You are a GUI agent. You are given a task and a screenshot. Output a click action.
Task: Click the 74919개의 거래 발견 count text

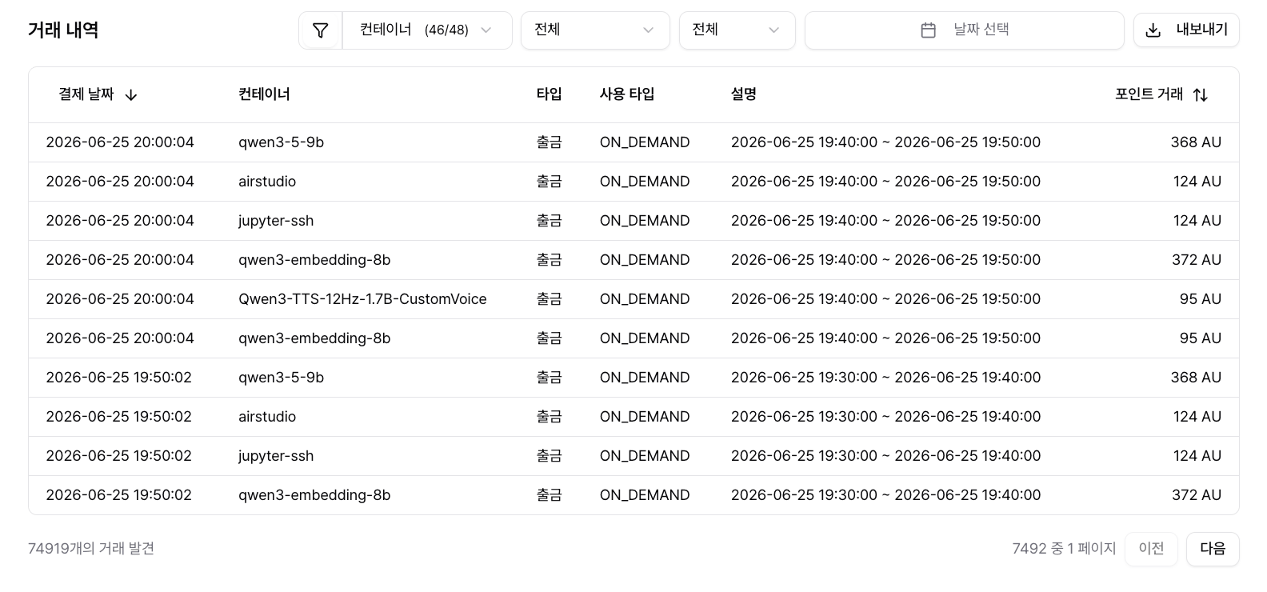[x=91, y=549]
